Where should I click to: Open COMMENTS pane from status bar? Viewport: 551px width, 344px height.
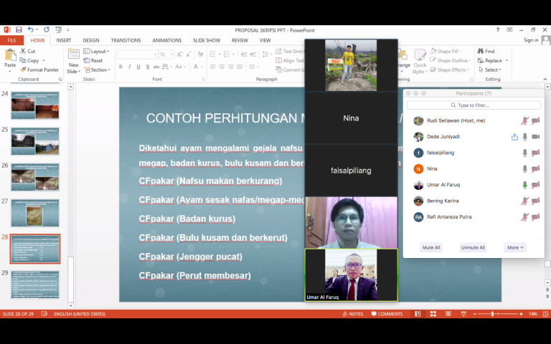(x=387, y=314)
